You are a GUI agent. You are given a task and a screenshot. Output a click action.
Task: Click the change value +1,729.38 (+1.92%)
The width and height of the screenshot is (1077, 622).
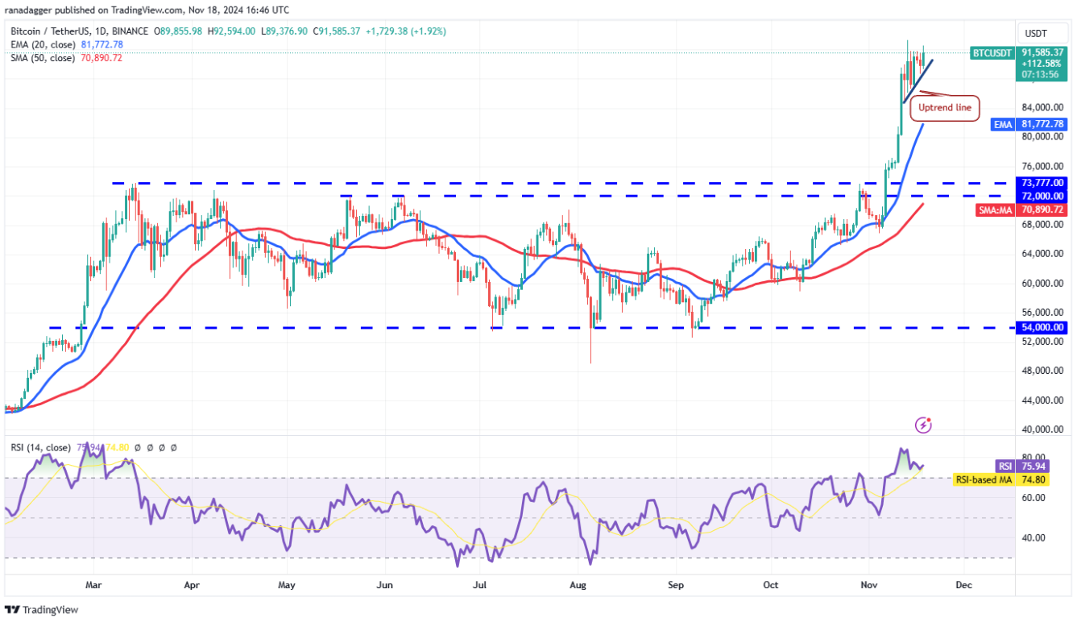click(406, 31)
